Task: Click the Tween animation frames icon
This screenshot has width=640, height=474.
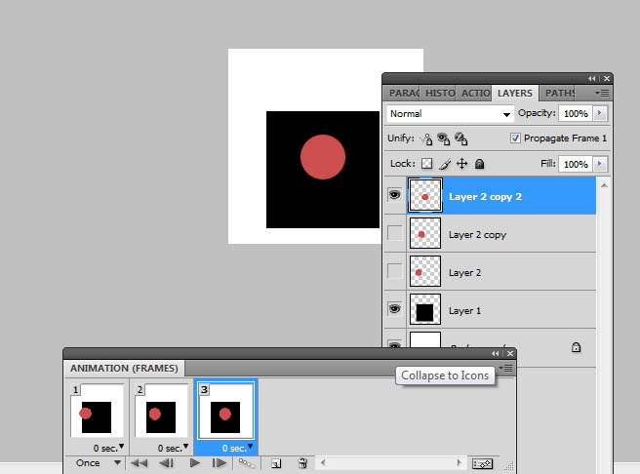Action: click(247, 463)
